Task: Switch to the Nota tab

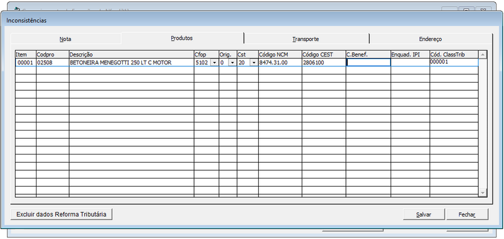Action: tap(66, 39)
